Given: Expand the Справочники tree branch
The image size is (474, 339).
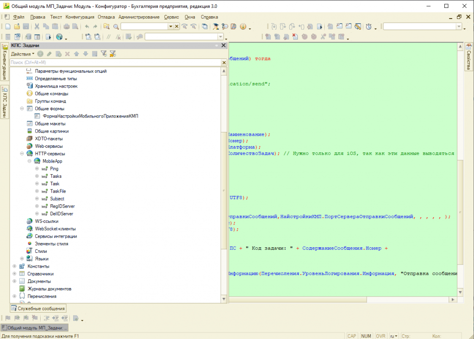Looking at the screenshot, I should [x=14, y=274].
